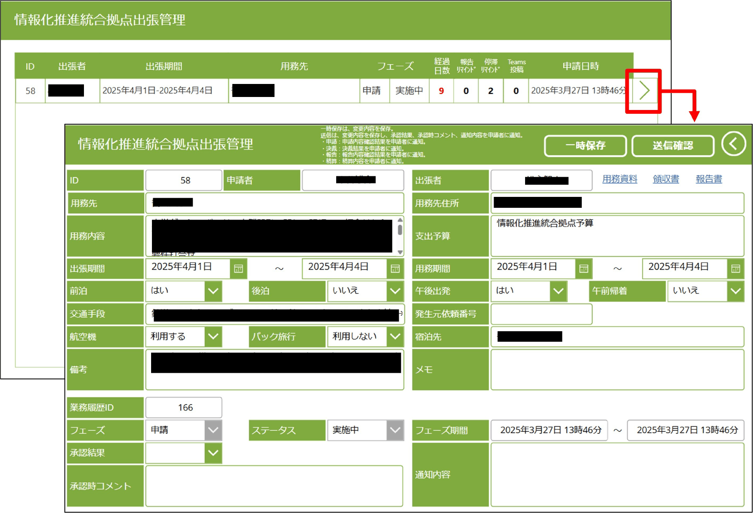This screenshot has width=753, height=513.
Task: Expand the 後泊 dropdown
Action: point(395,291)
